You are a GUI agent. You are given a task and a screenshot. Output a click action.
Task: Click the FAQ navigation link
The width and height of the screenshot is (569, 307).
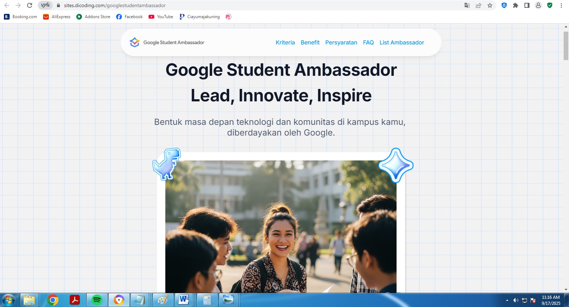368,42
